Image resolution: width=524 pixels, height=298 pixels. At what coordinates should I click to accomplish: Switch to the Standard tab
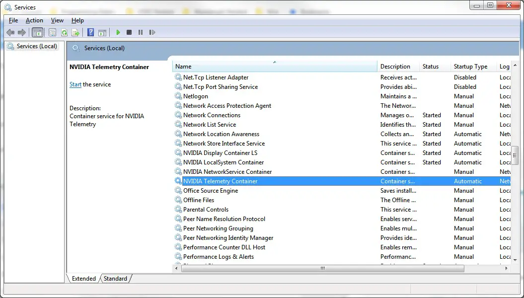click(115, 278)
